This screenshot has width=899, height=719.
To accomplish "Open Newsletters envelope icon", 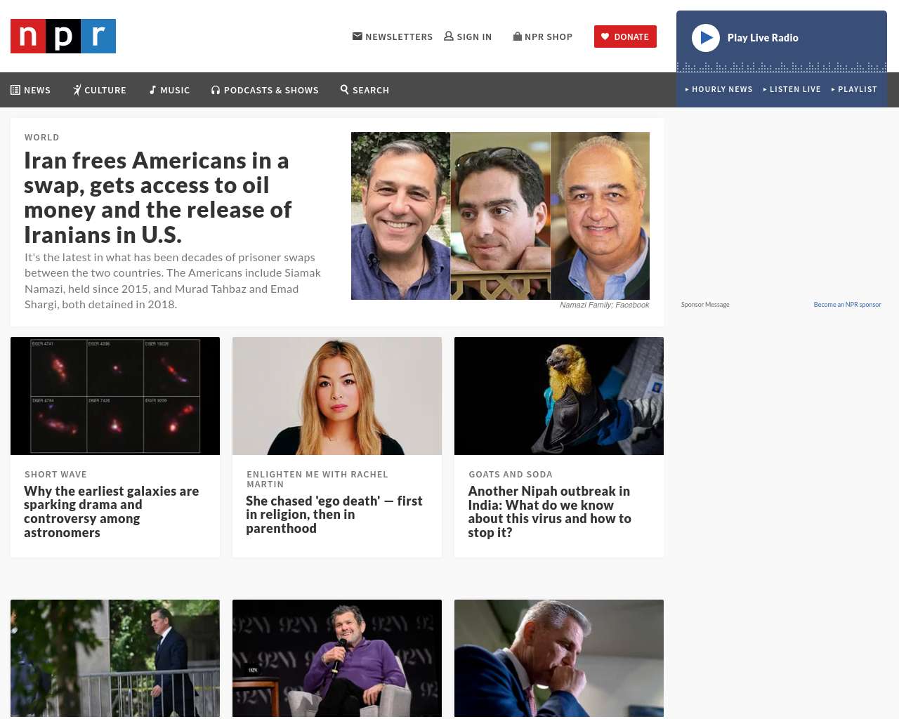I will [x=357, y=37].
